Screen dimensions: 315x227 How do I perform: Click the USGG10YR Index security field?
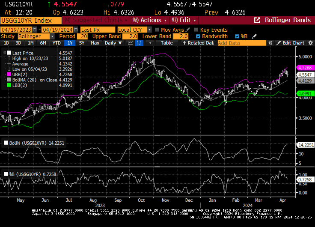pos(31,20)
